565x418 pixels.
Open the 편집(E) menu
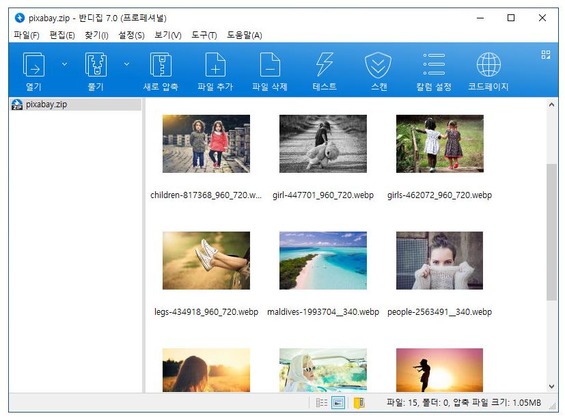(x=62, y=36)
